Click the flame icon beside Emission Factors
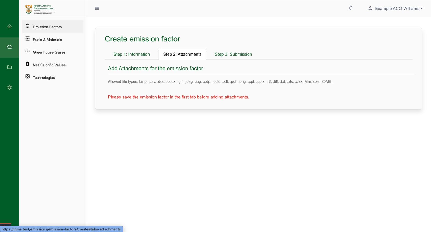 27,26
